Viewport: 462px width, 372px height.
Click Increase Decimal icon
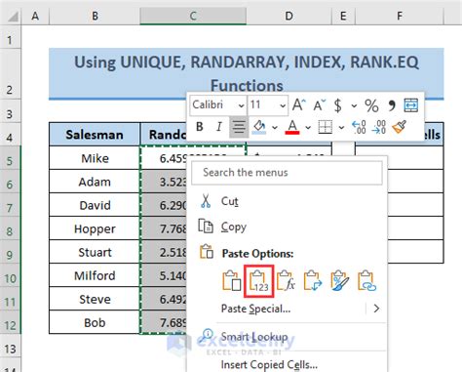pyautogui.click(x=359, y=127)
